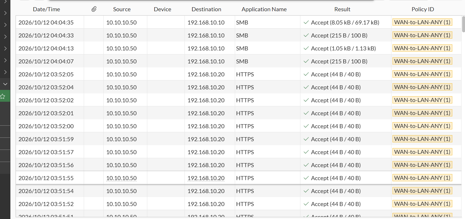Click destination 192.168.10.20 in 03:52:02 row
465x219 pixels.
coord(206,100)
